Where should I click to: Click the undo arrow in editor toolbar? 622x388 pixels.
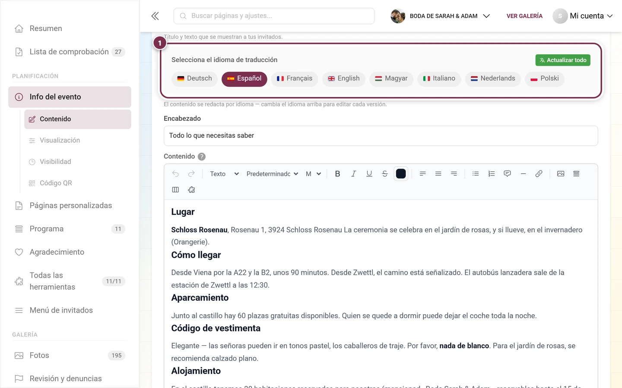(x=175, y=174)
